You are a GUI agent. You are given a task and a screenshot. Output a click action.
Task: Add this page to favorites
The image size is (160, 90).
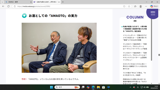[129, 6]
